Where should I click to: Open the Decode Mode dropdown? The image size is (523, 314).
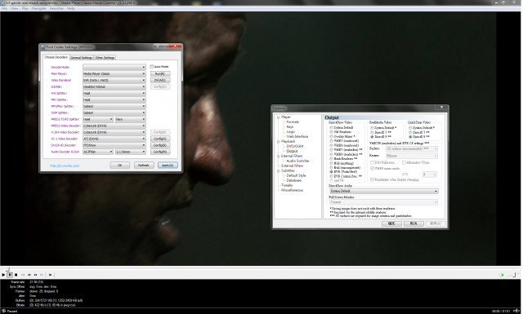point(114,67)
